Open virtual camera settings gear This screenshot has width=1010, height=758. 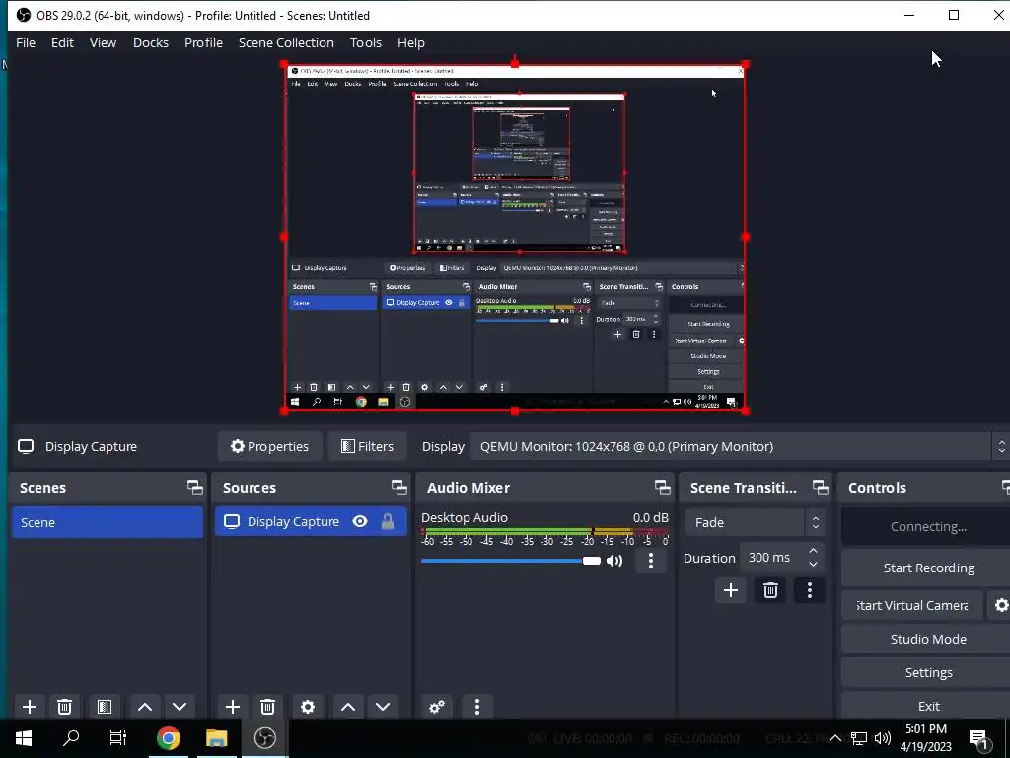(x=1000, y=605)
